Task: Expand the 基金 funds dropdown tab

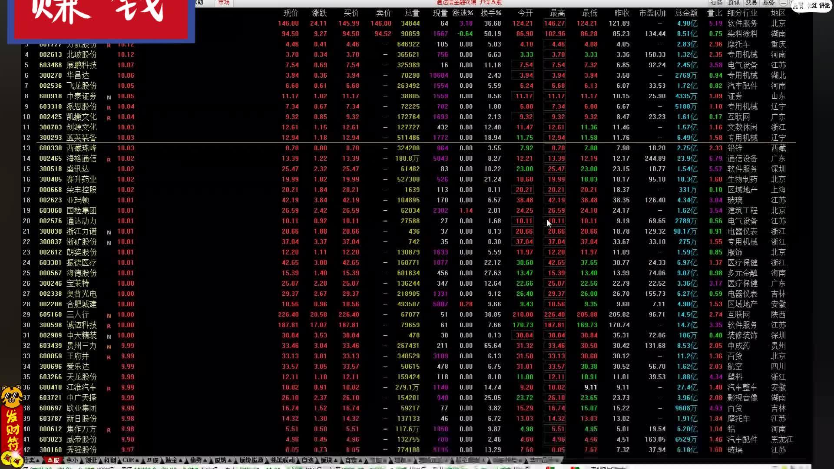Action: [173, 460]
